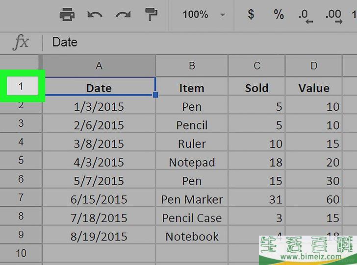Increase decimal places icon

tap(333, 15)
